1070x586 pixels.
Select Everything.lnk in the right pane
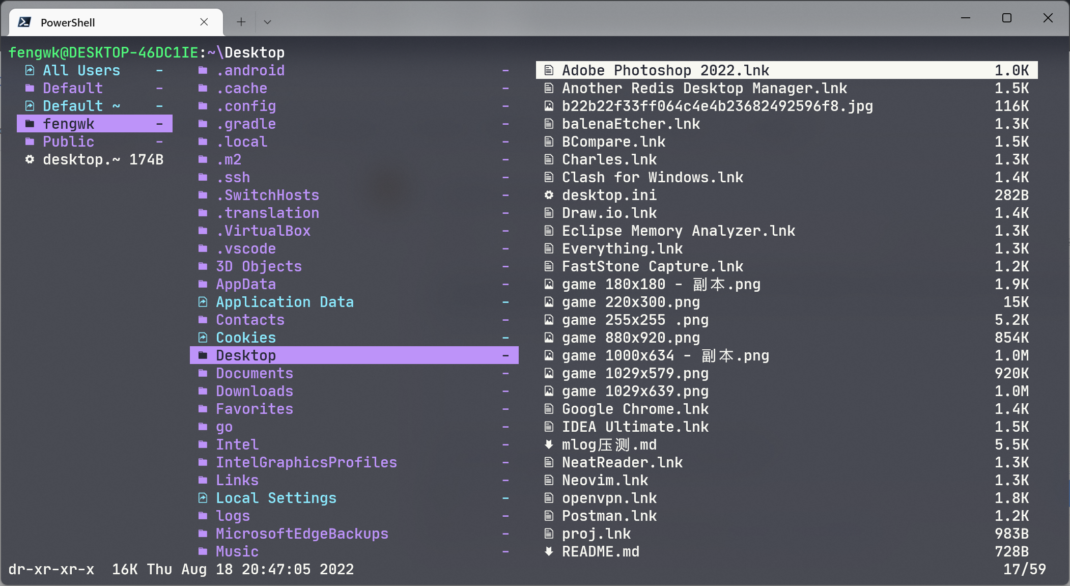coord(622,248)
